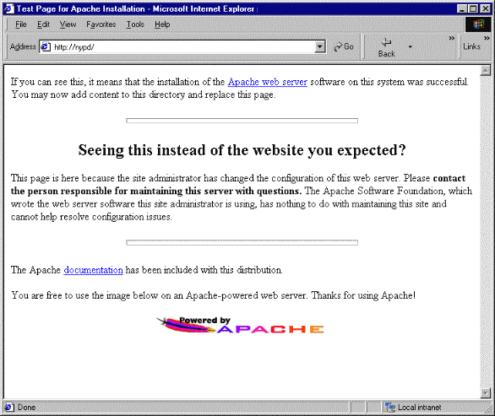
Task: Open the Back button history dropdown
Action: tap(410, 47)
